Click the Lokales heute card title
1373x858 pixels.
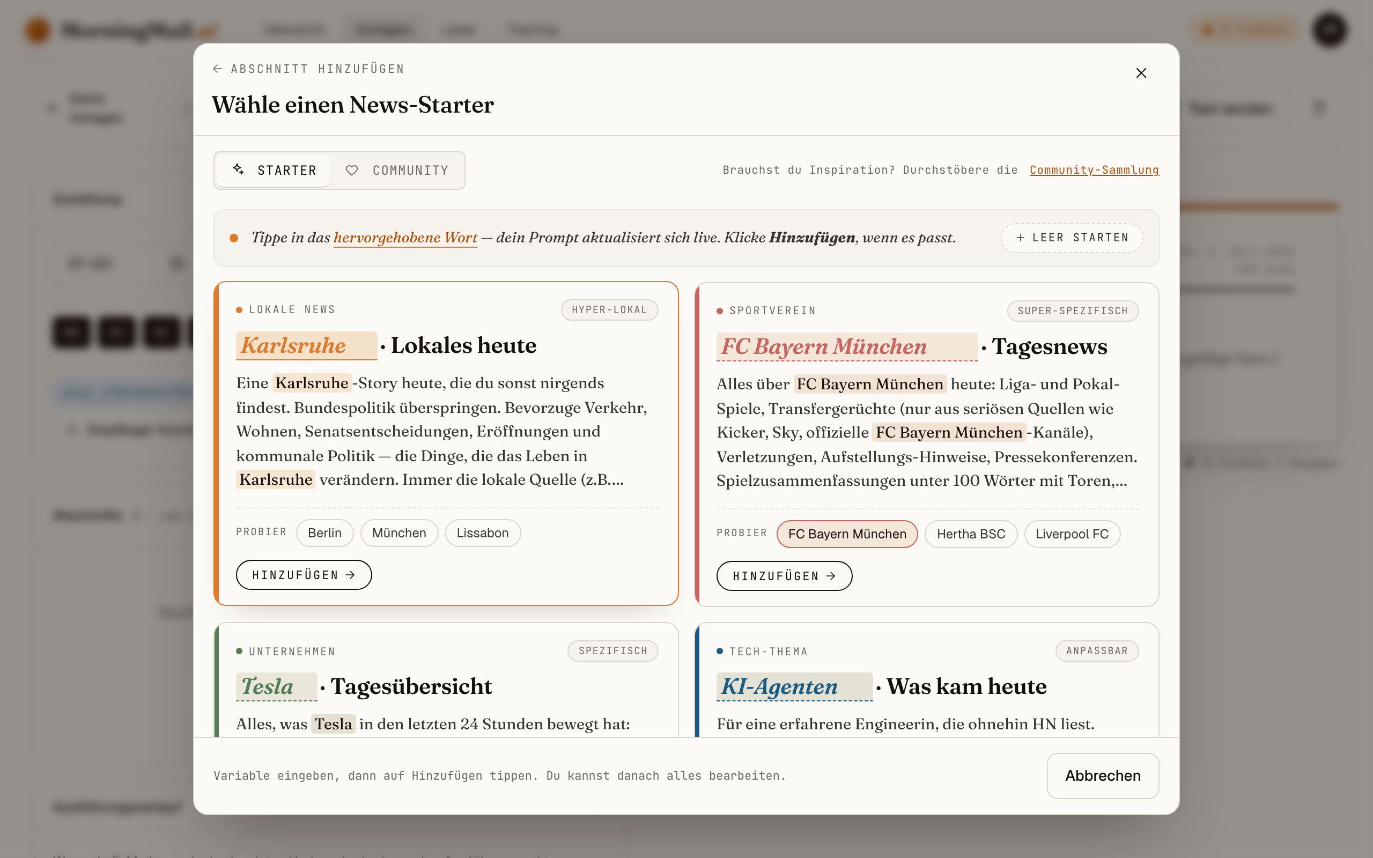[x=463, y=345]
